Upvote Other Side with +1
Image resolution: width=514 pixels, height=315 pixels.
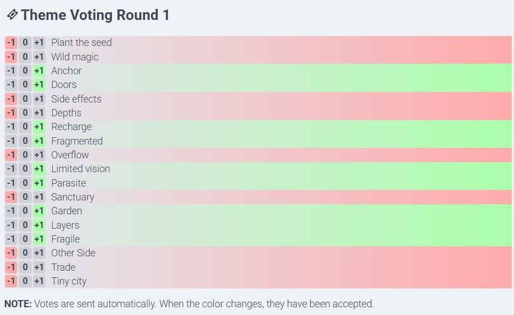[x=39, y=253]
